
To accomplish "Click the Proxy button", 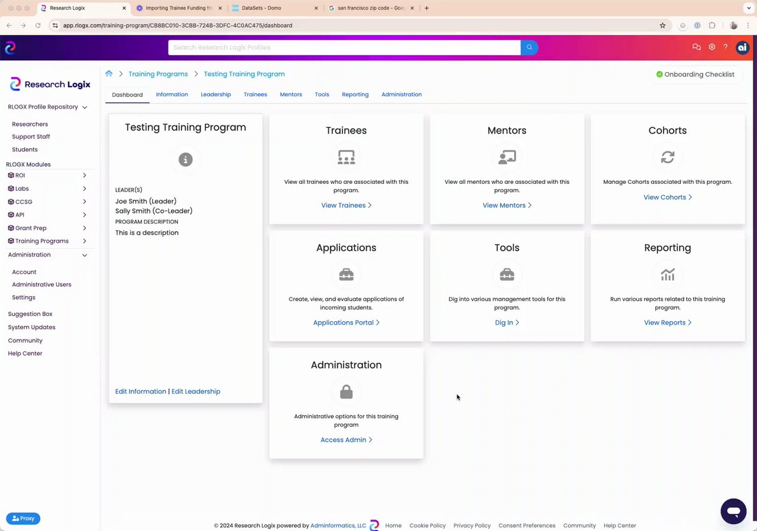I will click(23, 519).
